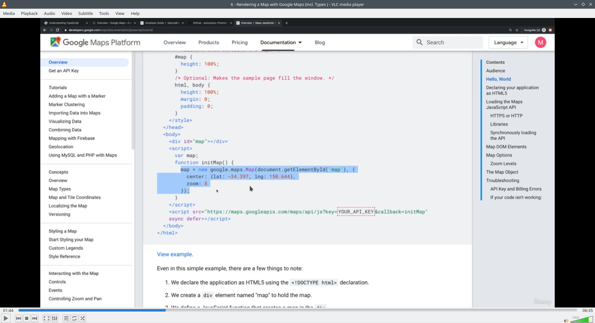This screenshot has width=595, height=323.
Task: Show the VLC playlist
Action: pyautogui.click(x=66, y=318)
